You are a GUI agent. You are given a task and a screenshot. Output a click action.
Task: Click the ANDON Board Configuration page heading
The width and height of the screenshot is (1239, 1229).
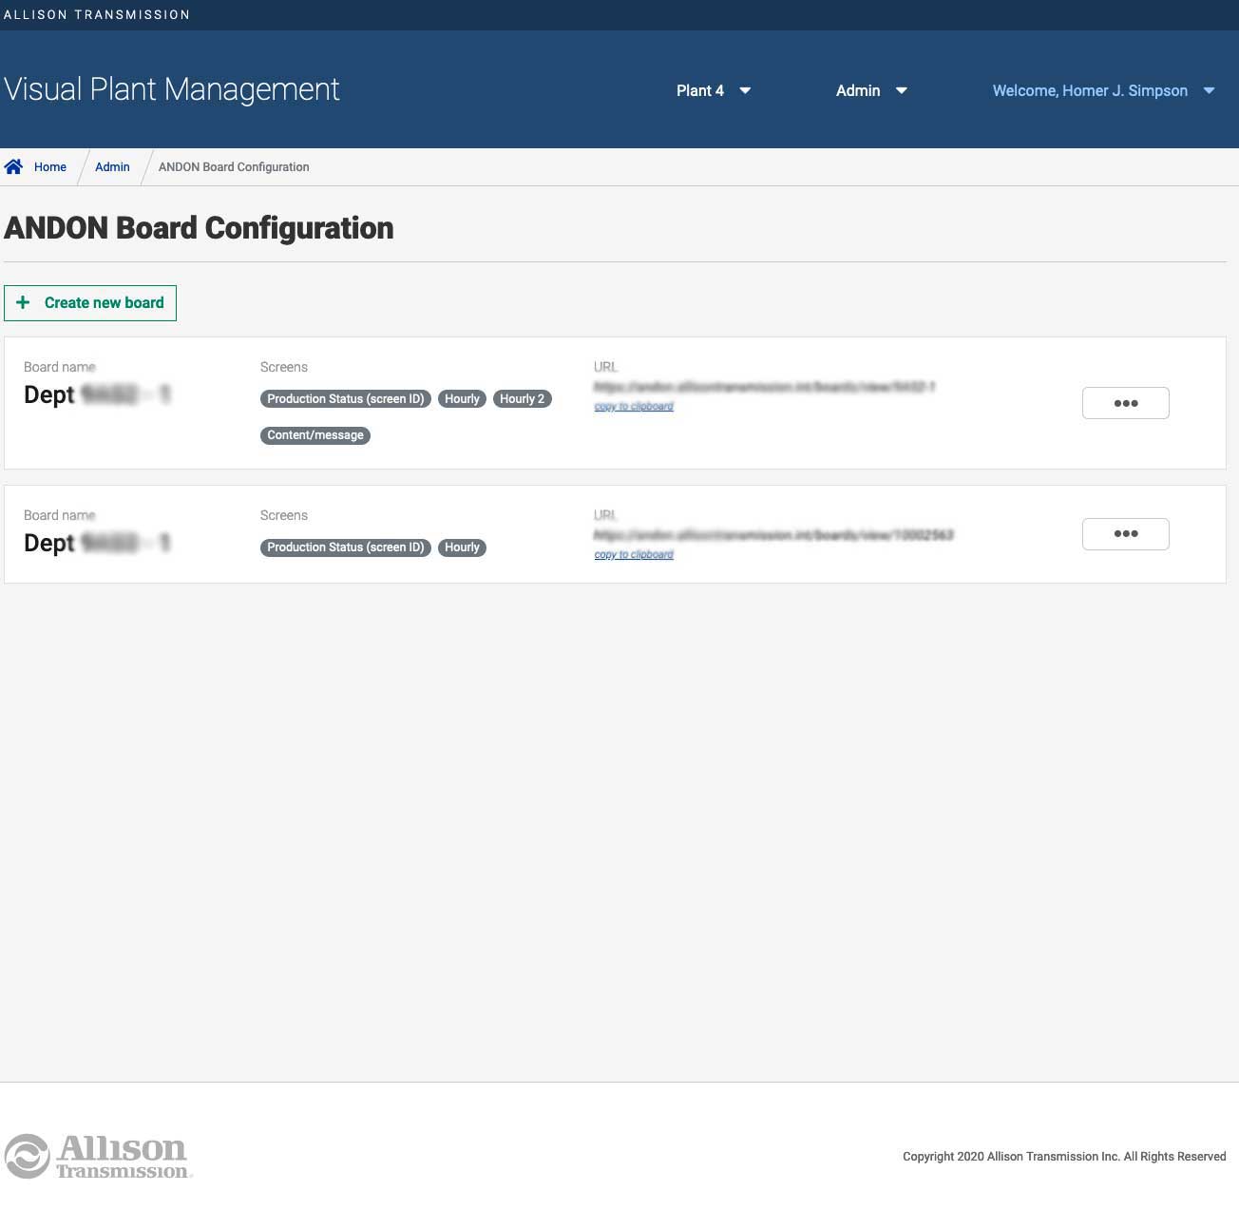[x=199, y=228]
